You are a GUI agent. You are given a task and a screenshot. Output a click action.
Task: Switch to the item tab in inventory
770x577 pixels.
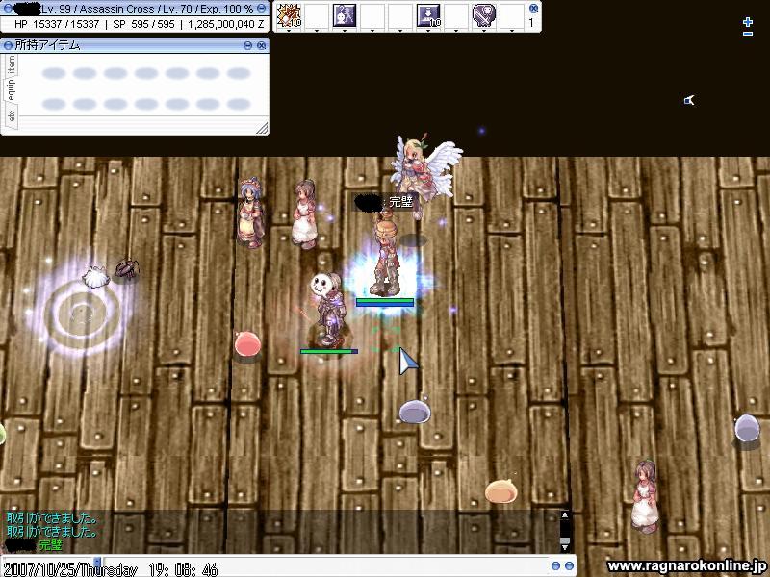point(11,65)
